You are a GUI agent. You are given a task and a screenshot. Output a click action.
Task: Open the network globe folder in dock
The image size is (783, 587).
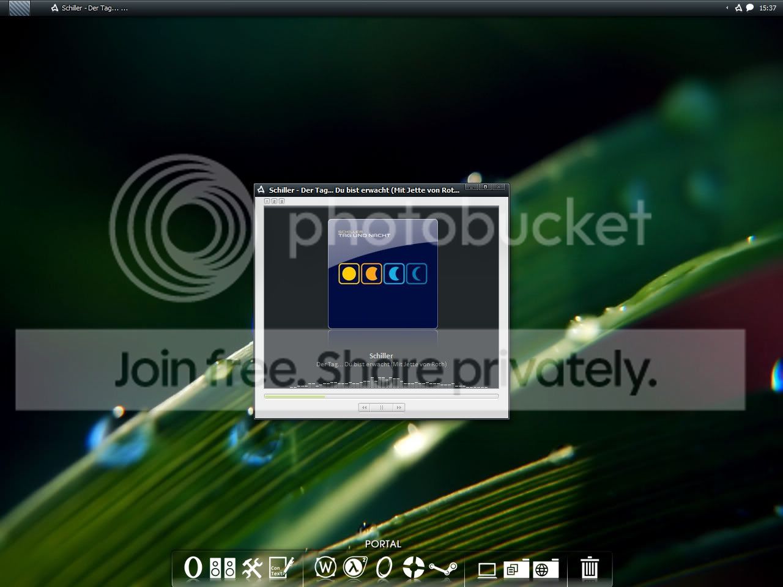pyautogui.click(x=545, y=569)
